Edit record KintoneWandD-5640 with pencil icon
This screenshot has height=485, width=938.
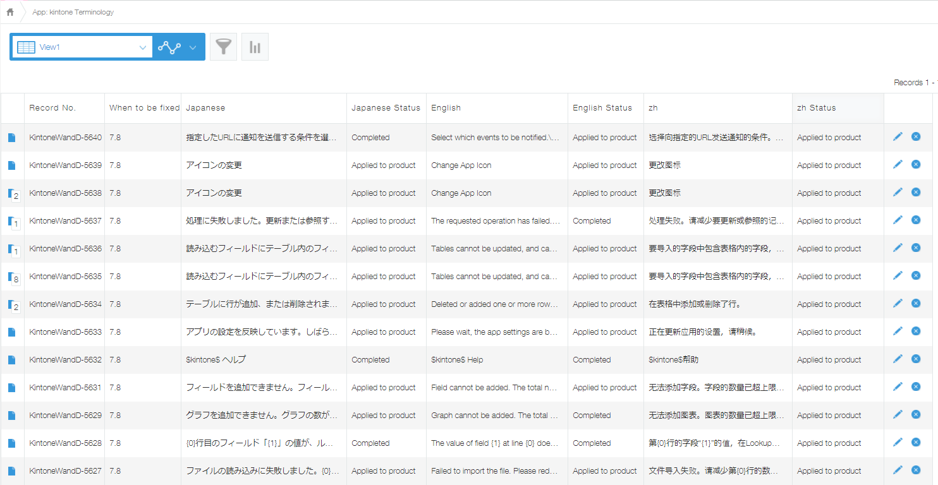[x=898, y=136]
